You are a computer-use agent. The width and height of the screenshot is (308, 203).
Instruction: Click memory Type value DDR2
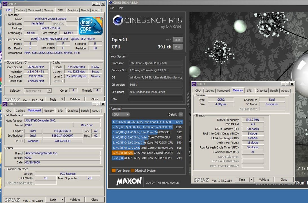pos(221,100)
